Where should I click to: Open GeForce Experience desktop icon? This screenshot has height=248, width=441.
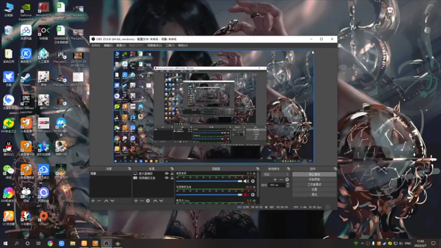26,12
